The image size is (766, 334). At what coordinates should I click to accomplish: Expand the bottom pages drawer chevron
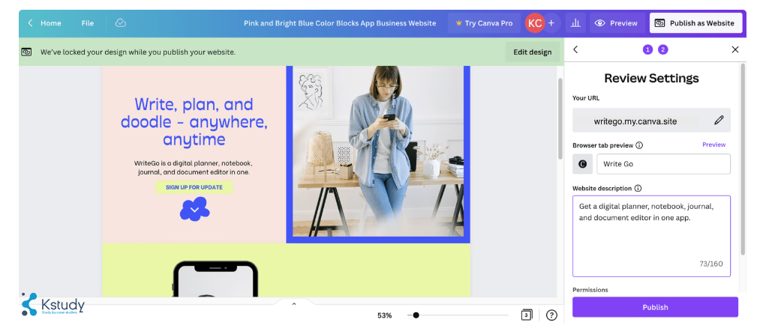pos(293,304)
